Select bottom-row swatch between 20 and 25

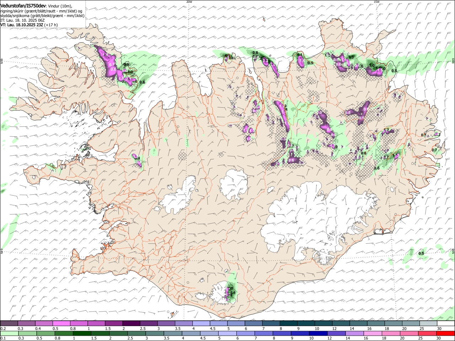409,333
